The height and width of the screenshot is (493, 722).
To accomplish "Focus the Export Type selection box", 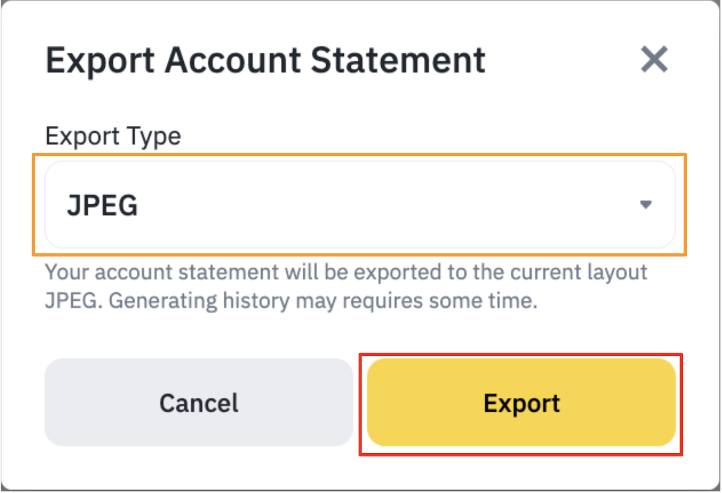I will pos(360,205).
